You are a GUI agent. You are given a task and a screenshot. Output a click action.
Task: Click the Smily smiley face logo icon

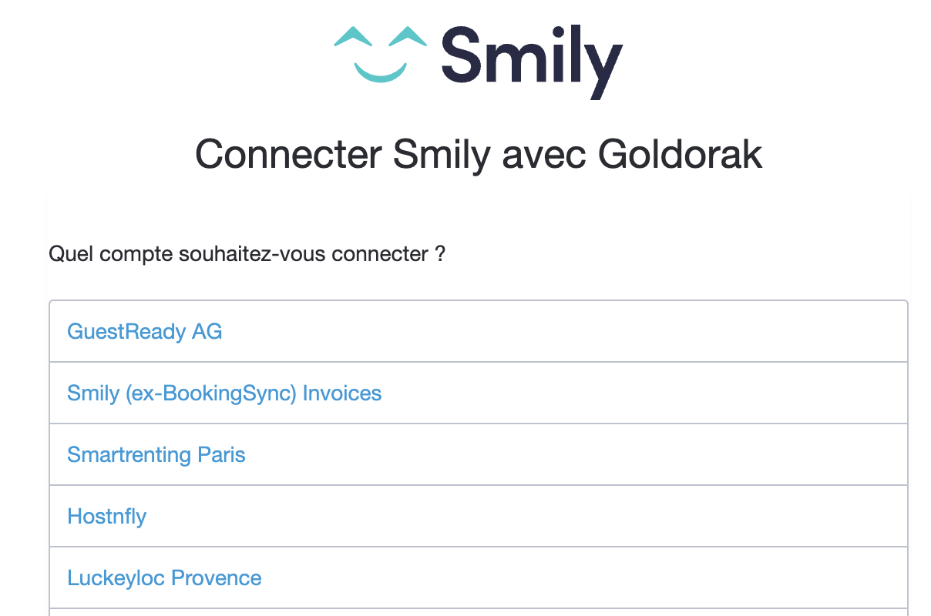click(380, 53)
